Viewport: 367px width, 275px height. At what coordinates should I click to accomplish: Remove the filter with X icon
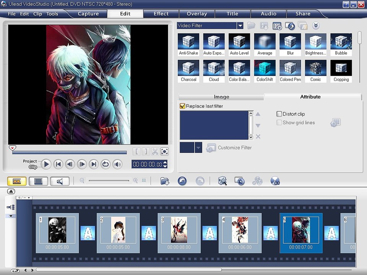coord(258,137)
